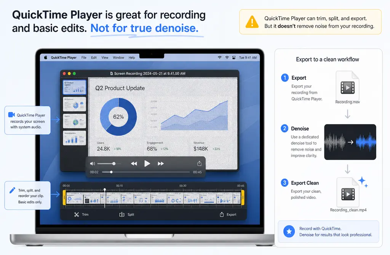Image resolution: width=390 pixels, height=255 pixels.
Task: Select the first slide thumbnail in sidebar
Action: click(74, 87)
